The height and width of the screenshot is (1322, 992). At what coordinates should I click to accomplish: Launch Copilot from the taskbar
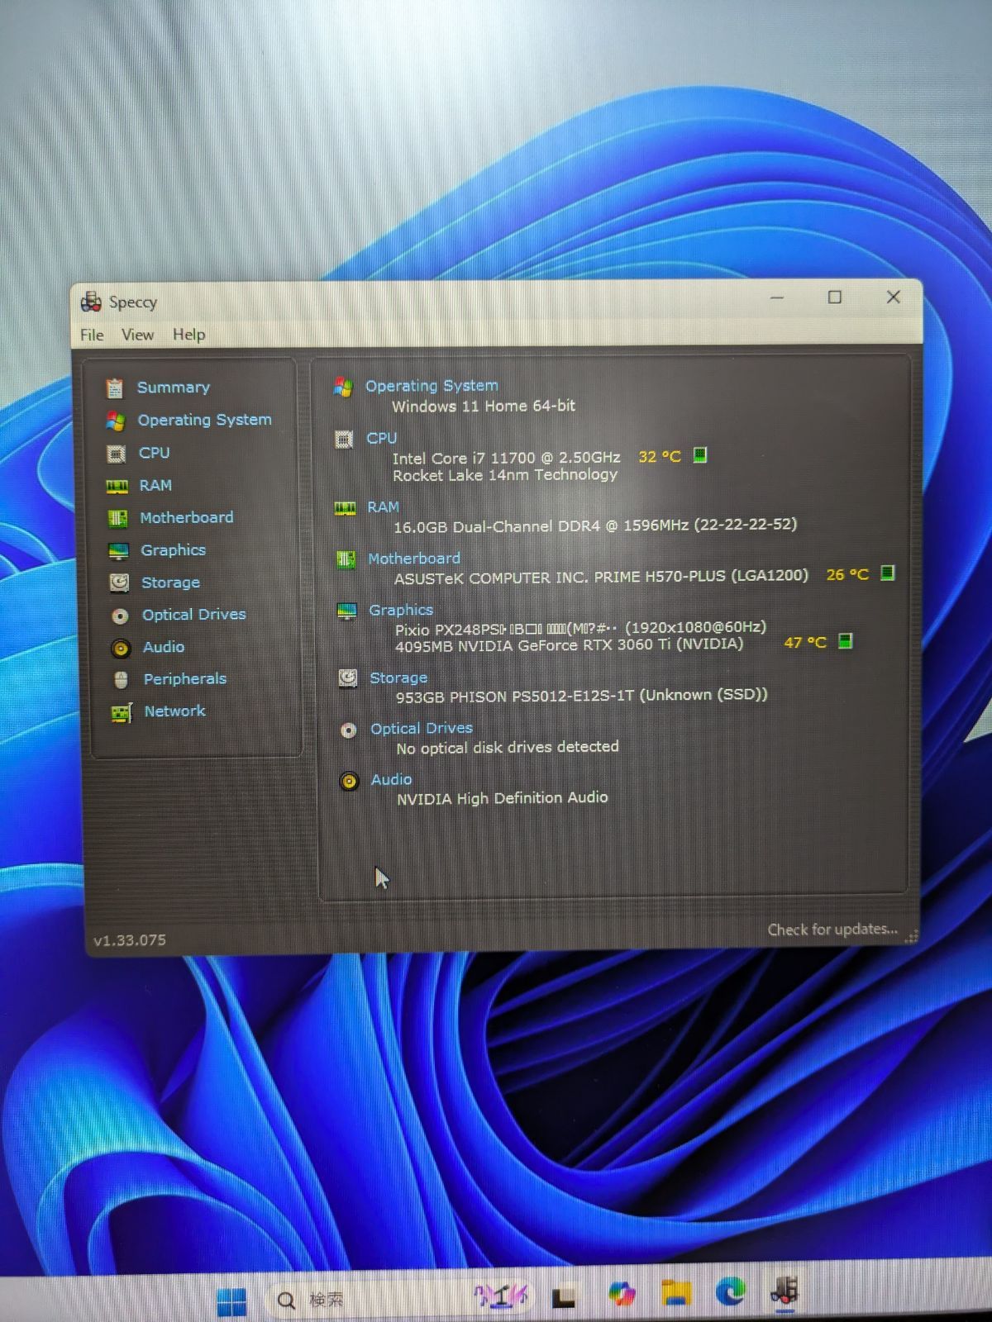point(622,1294)
